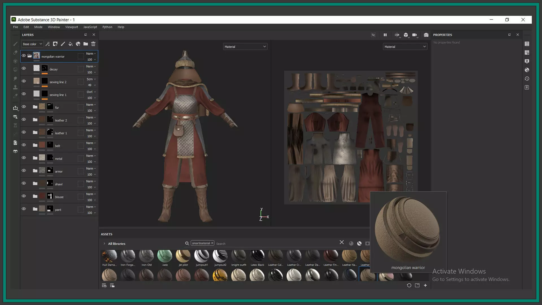Screen dimensions: 542x305
Task: Click Add smart material icon in Layers
Action: tap(78, 44)
